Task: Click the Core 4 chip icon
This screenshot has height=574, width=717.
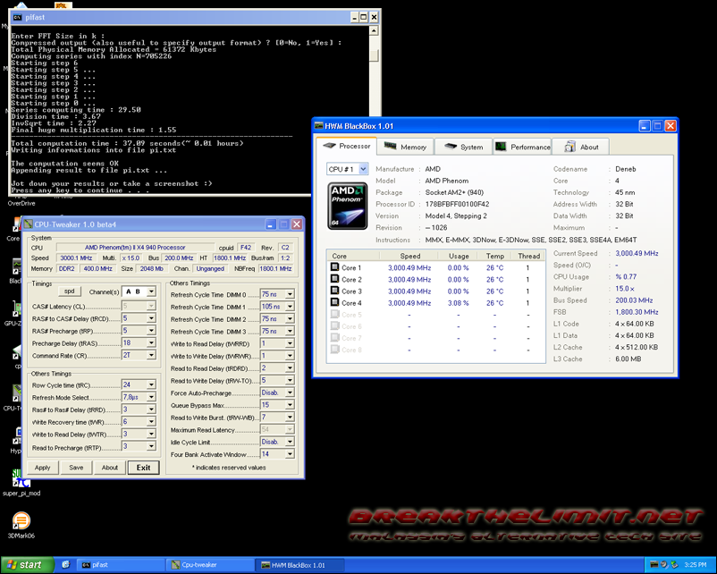Action: click(334, 302)
